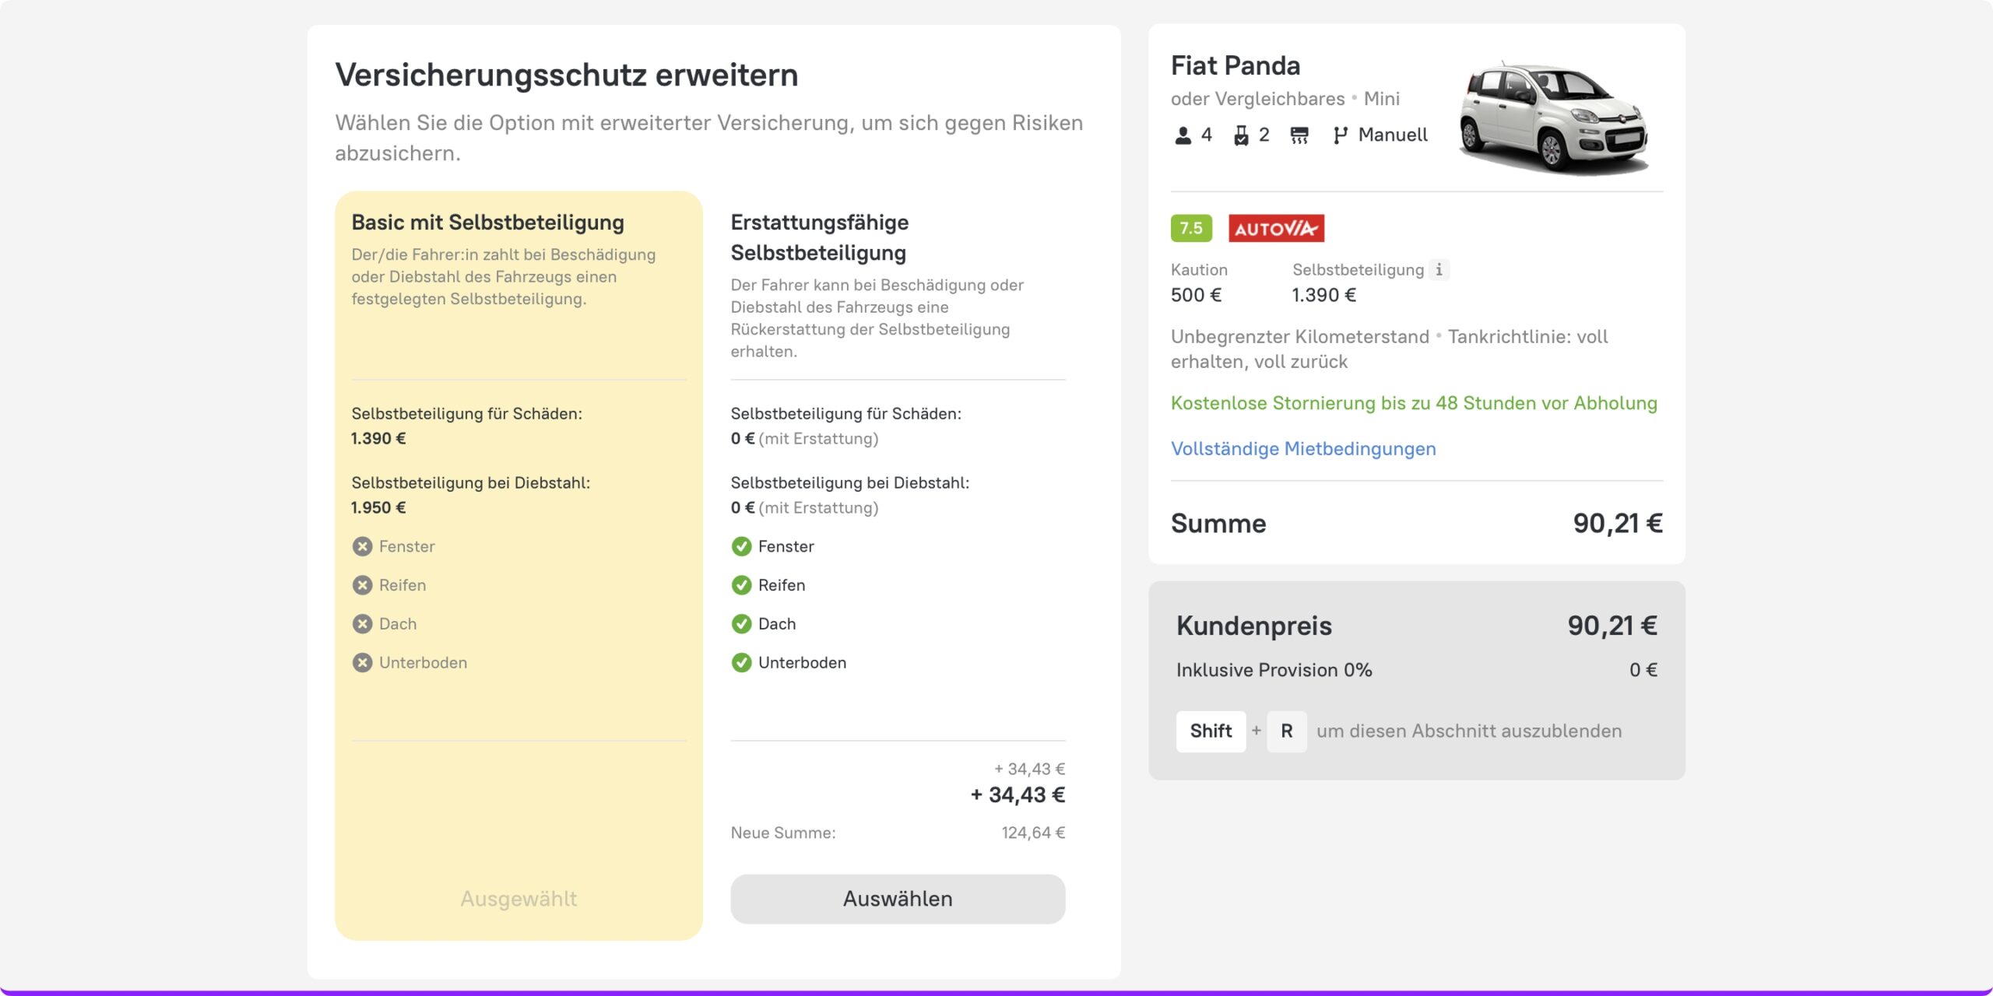This screenshot has height=996, width=1993.
Task: Click the Selbstbeteiligung info icon
Action: [1439, 270]
